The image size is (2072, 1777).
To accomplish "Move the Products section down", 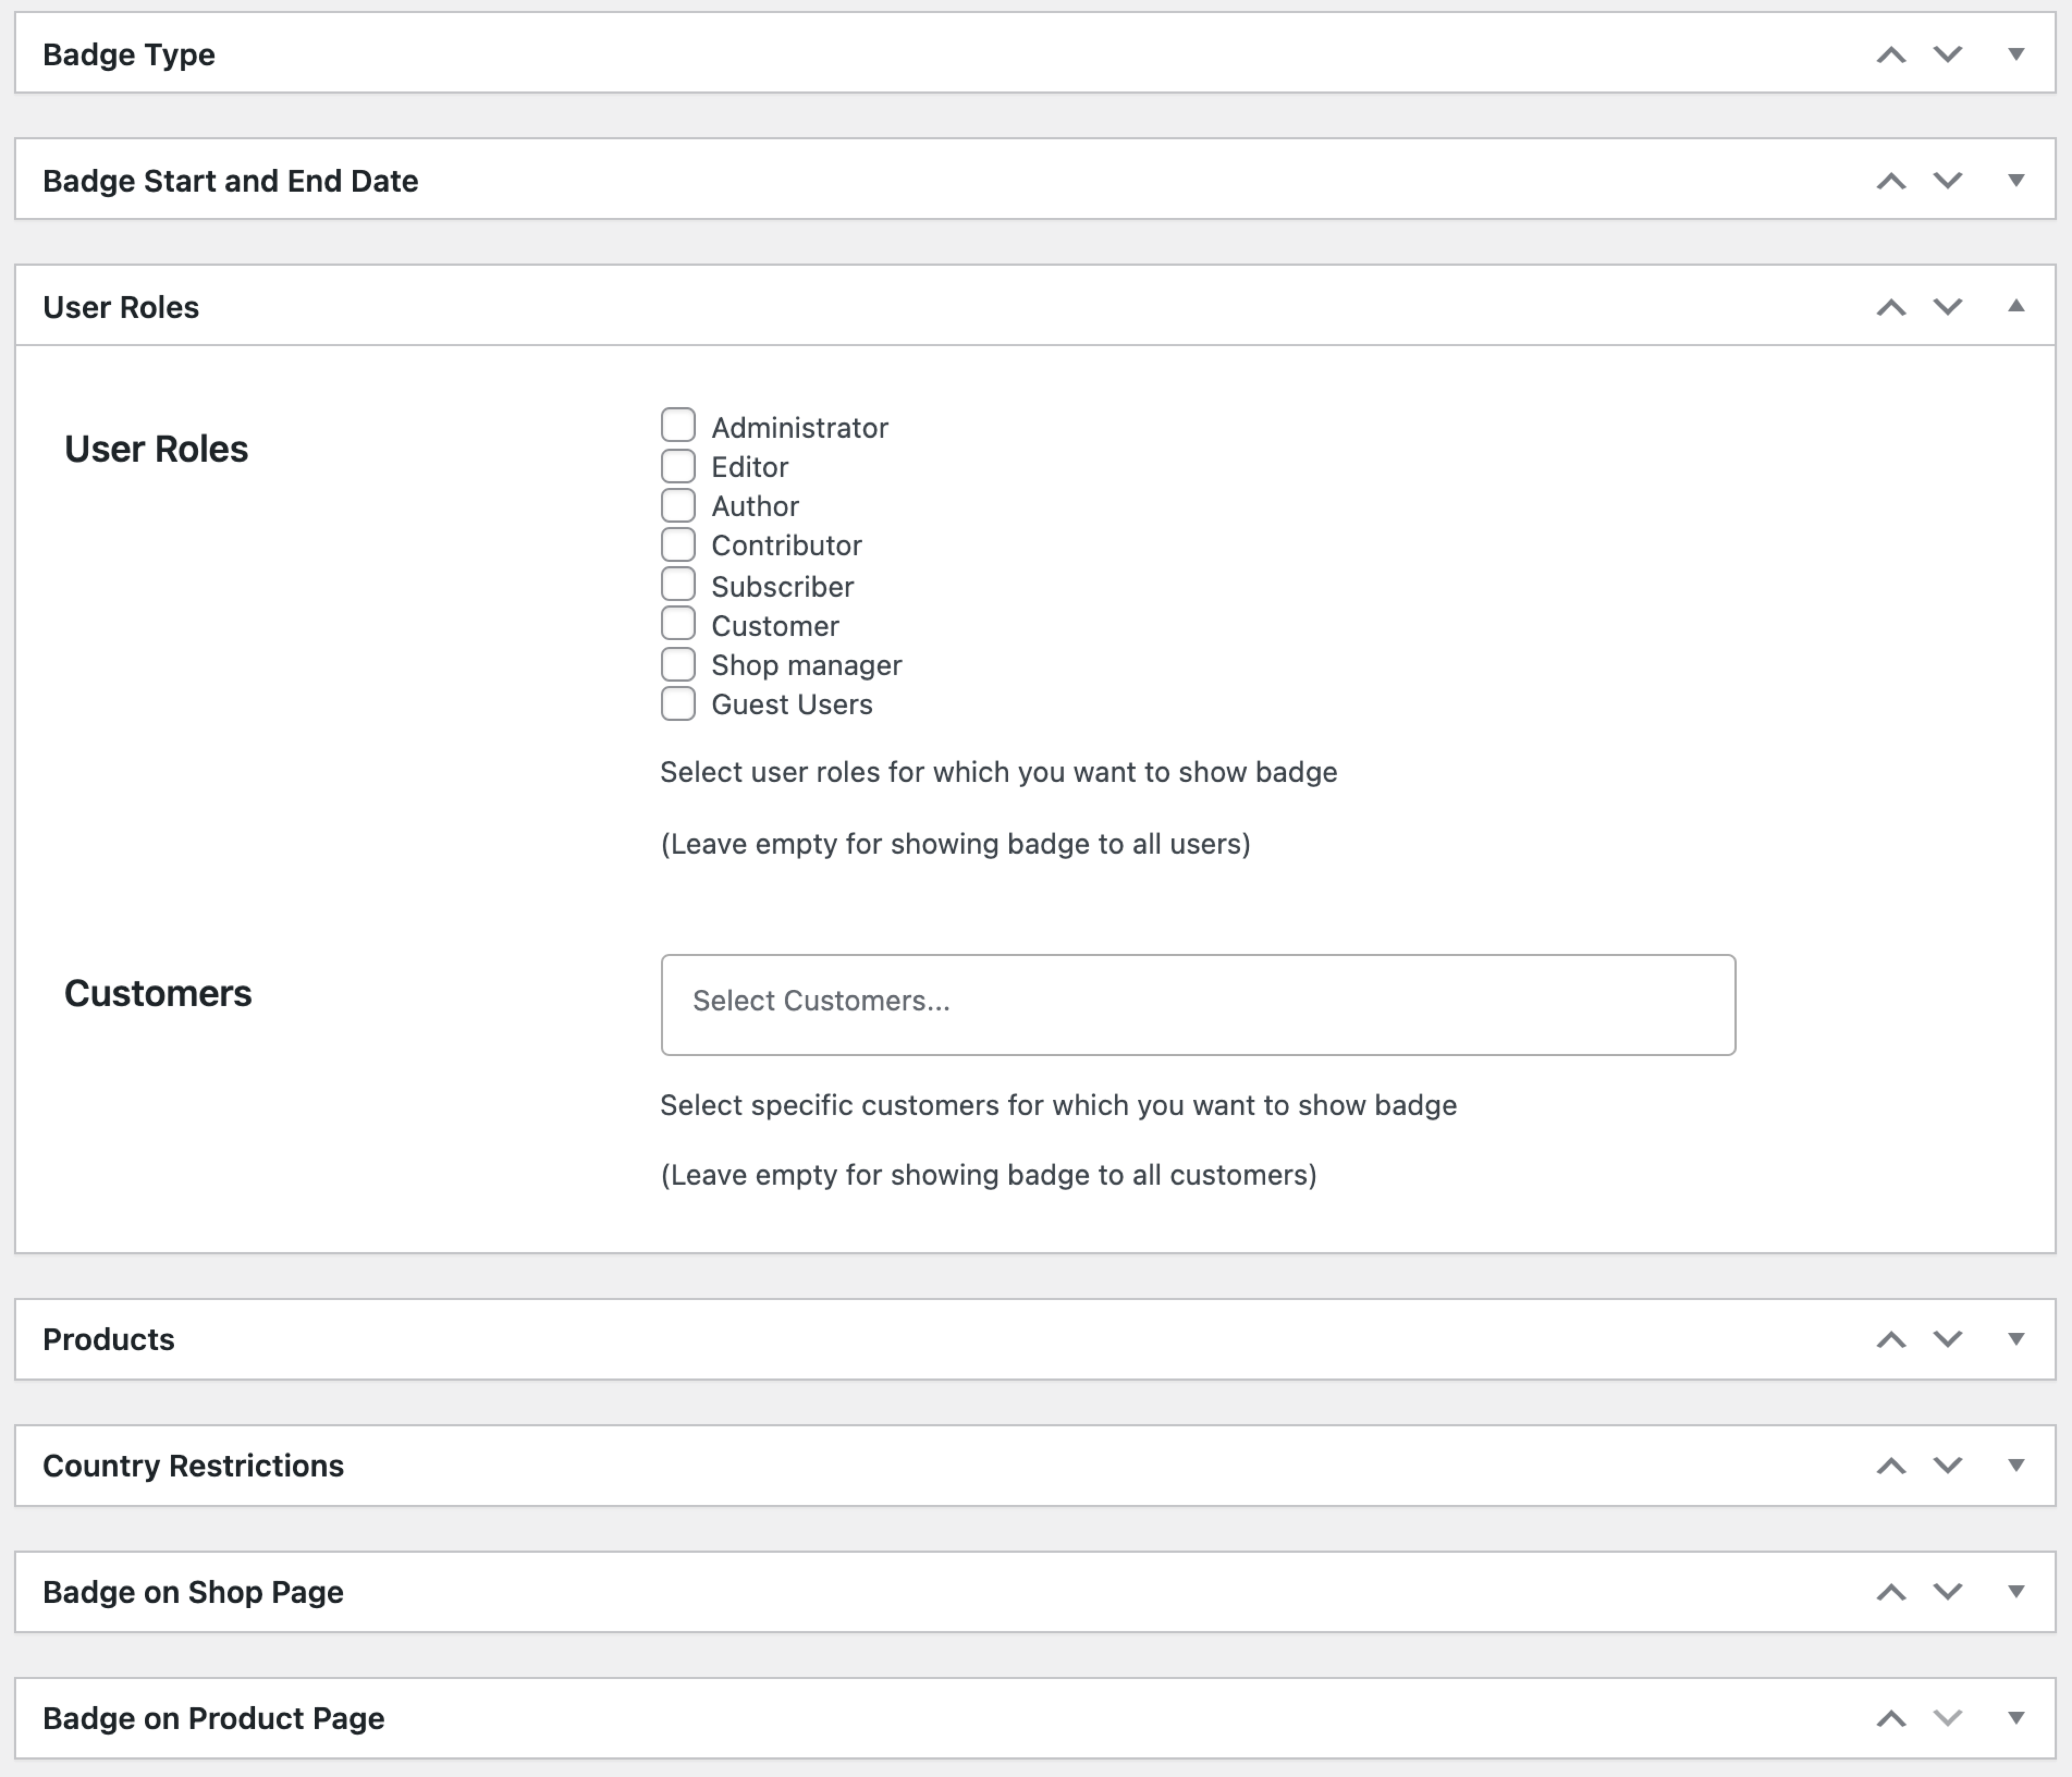I will pos(1946,1339).
